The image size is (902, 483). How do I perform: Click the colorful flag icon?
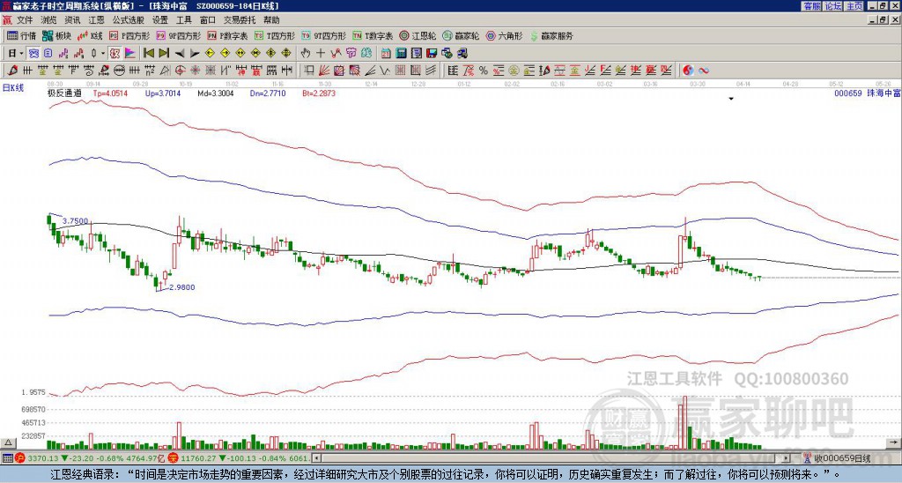pos(130,53)
